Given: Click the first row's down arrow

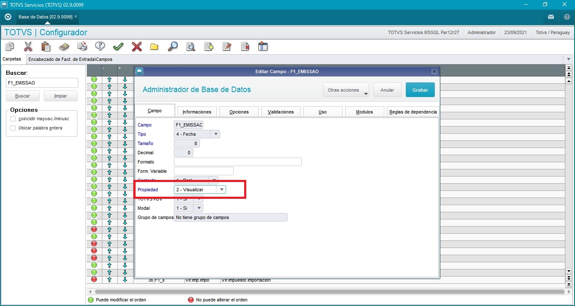Looking at the screenshot, I should pos(125,79).
